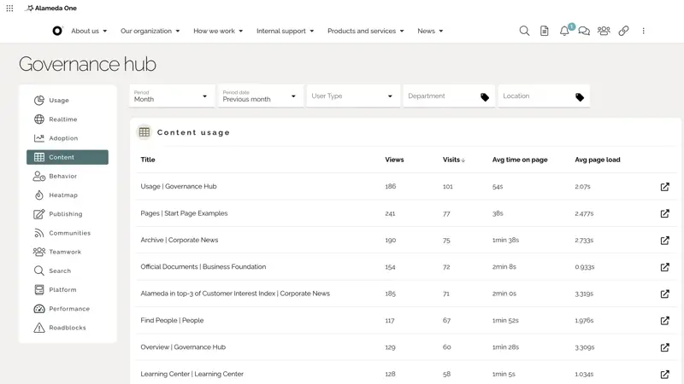Sort table by Views column
Image resolution: width=684 pixels, height=384 pixels.
394,160
